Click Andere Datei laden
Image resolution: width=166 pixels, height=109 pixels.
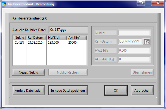pos(29,91)
